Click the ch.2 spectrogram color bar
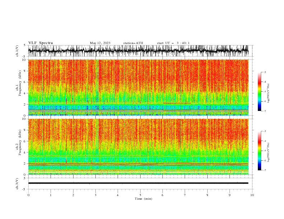This screenshot has height=219, width=284. pos(259,151)
